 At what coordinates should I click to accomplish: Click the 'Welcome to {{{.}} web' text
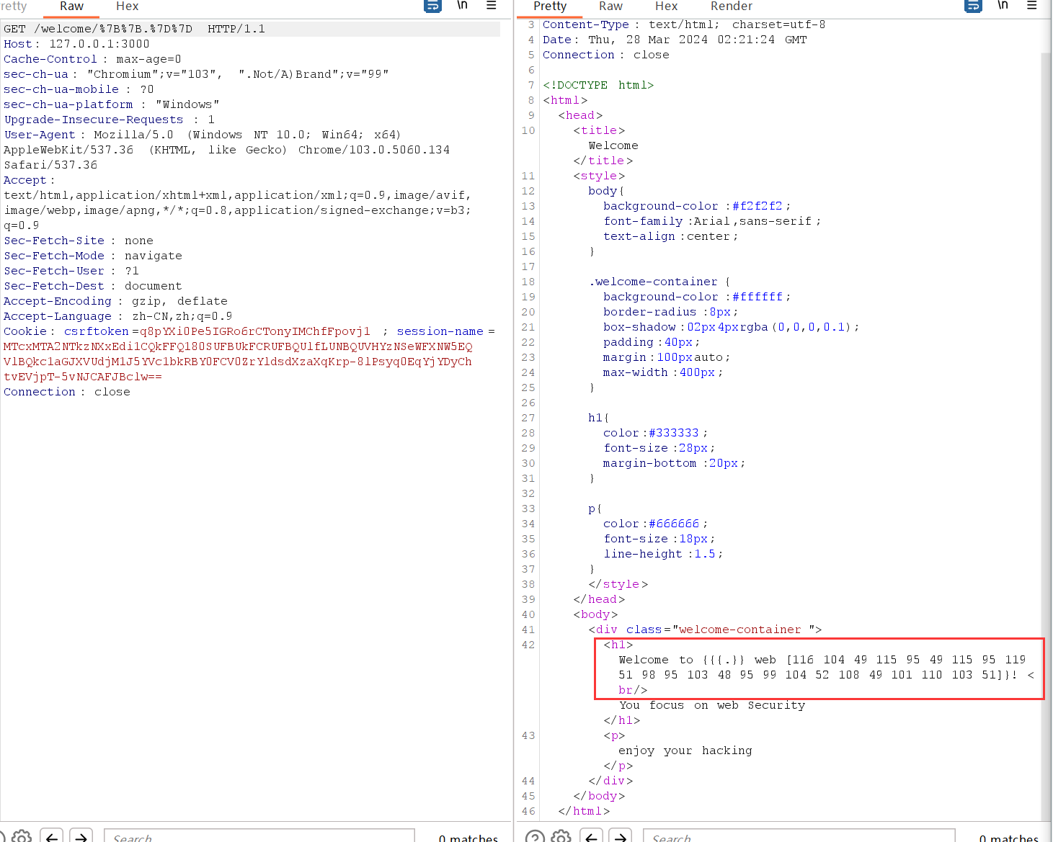coord(698,660)
